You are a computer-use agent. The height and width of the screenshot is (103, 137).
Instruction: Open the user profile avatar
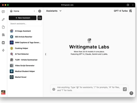coord(3,92)
